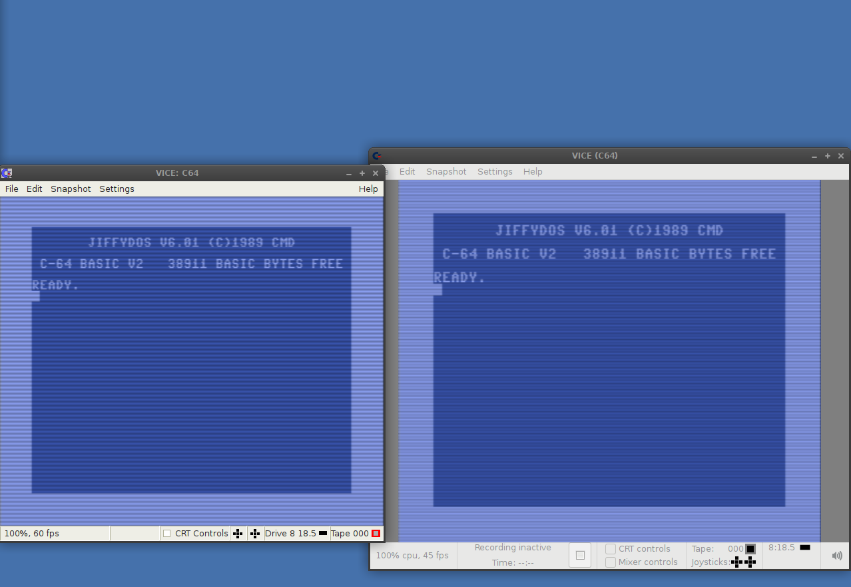
Task: Click 'Tape 000' counter in VICE: C64 window
Action: point(350,534)
